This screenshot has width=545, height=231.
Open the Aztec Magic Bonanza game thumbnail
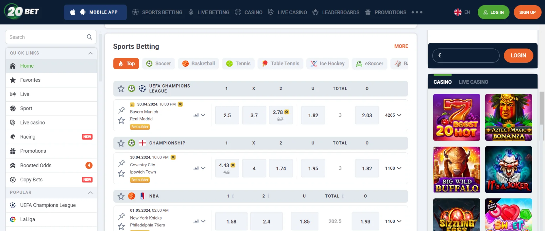coord(509,117)
